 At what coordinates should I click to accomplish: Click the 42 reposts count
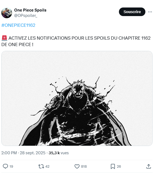47,166
